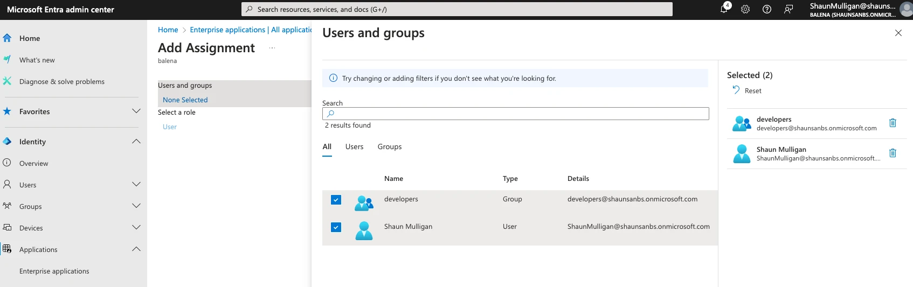913x287 pixels.
Task: Remove developers group with trash icon
Action: coord(893,123)
